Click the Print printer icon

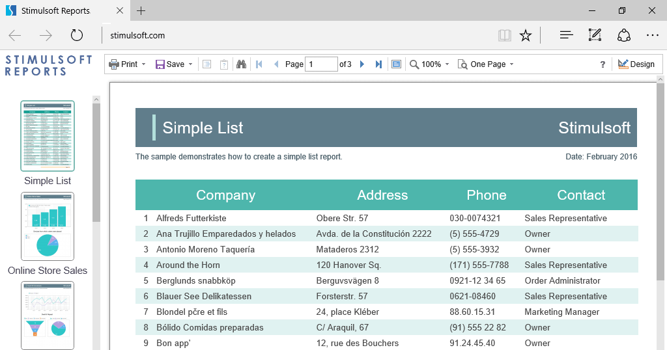(113, 64)
